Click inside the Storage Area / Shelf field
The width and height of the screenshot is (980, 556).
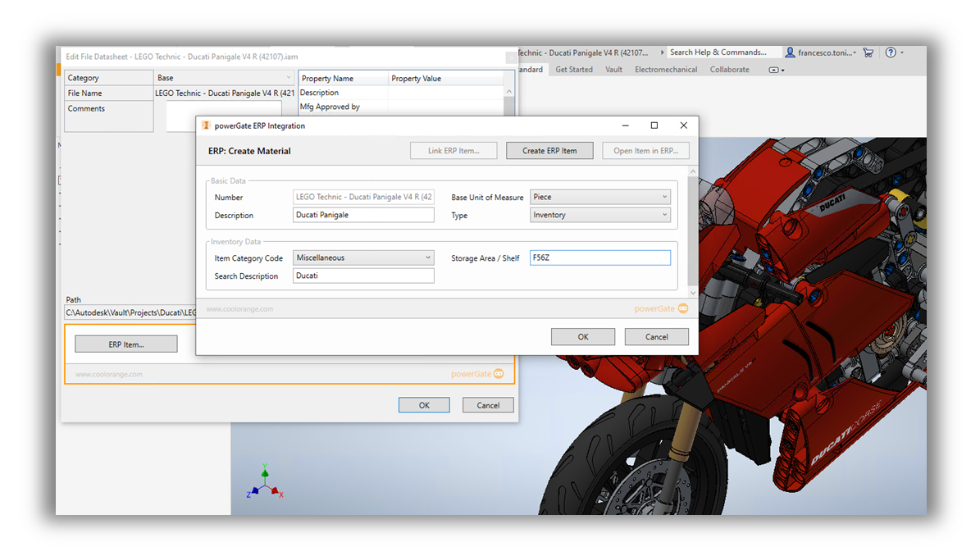[x=599, y=257]
